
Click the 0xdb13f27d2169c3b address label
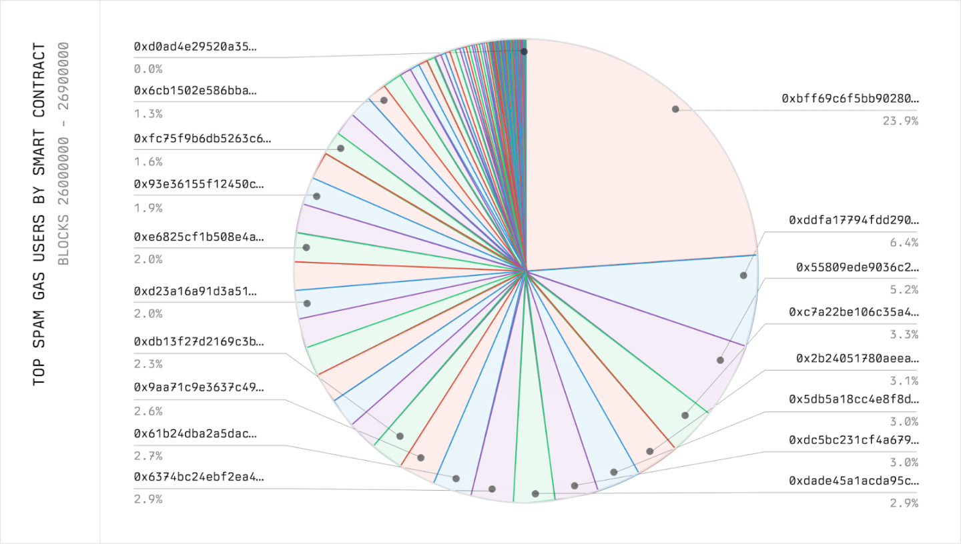[199, 342]
